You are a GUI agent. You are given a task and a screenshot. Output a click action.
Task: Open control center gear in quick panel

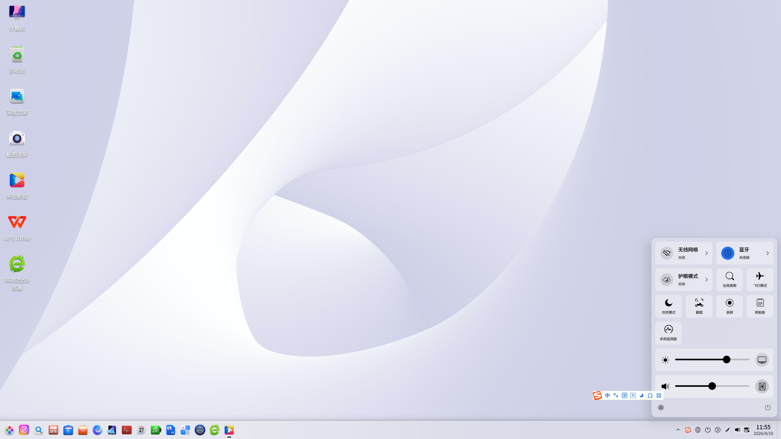tap(661, 408)
